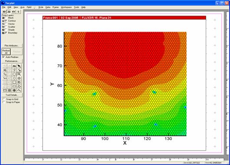Viewport: 230px width, 165px height.
Task: Open the Tools menu
Action: pyautogui.click(x=76, y=7)
